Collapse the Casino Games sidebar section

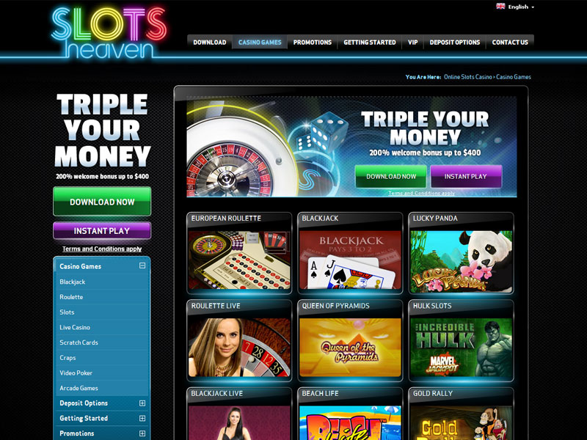pos(142,265)
